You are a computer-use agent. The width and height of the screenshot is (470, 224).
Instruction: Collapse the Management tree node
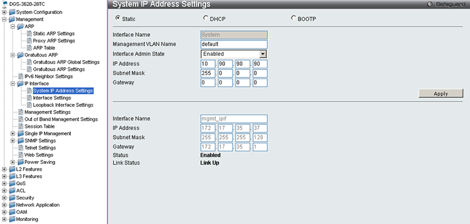(4, 20)
